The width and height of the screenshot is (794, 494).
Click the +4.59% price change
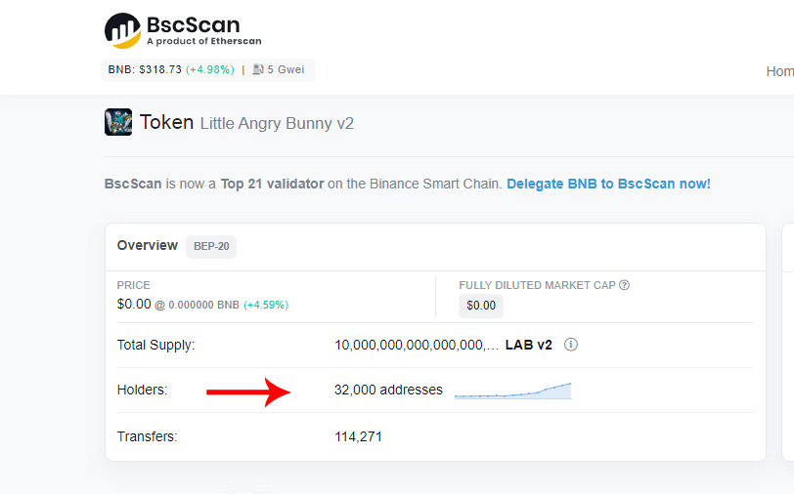[266, 305]
